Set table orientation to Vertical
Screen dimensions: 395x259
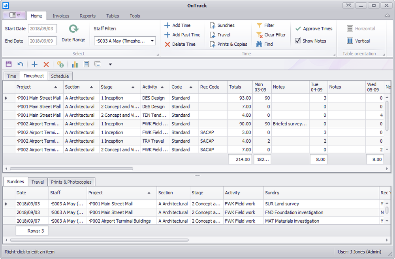[358, 41]
